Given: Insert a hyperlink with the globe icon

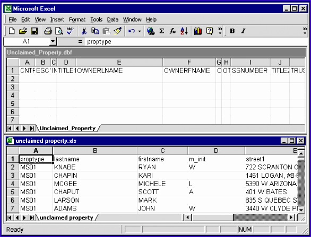Looking at the screenshot, I should coord(151,31).
